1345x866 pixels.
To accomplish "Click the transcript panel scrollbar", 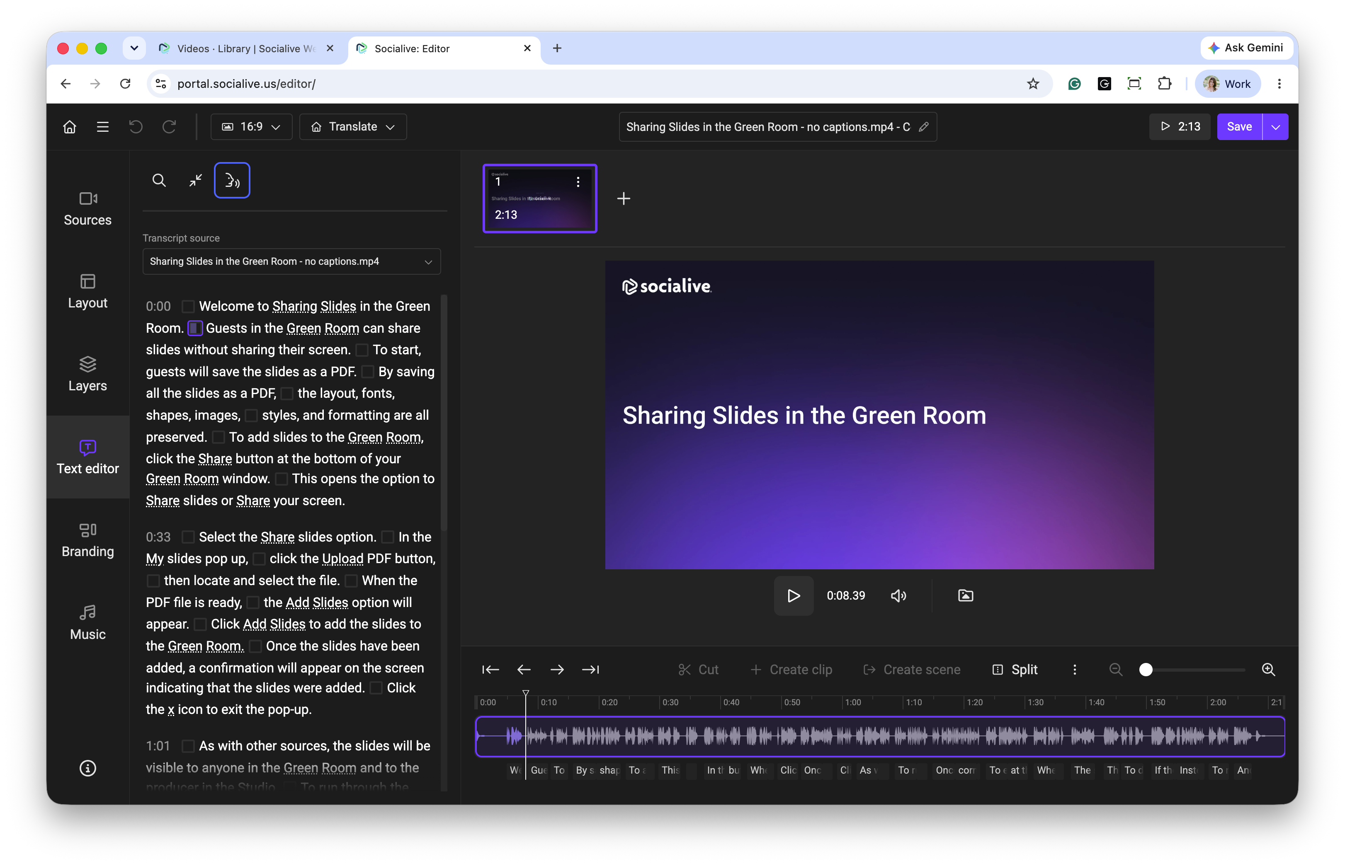I will pos(444,414).
